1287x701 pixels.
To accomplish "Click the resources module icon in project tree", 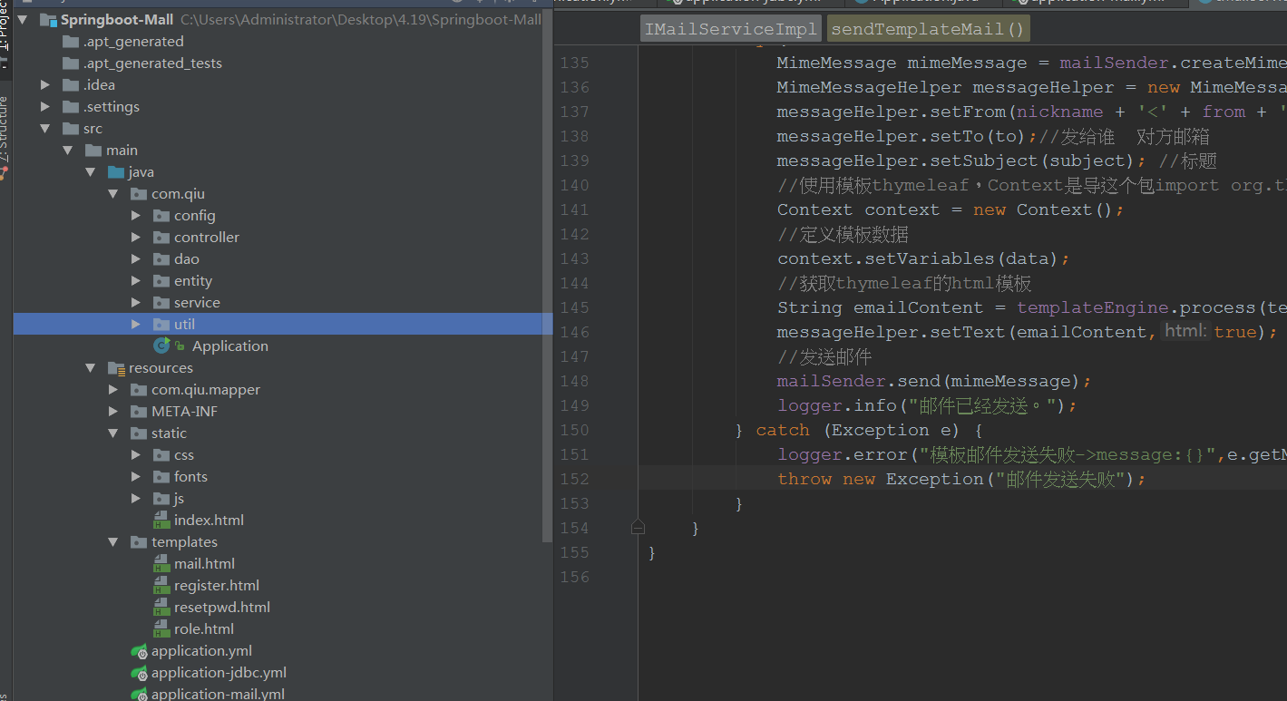I will 115,367.
